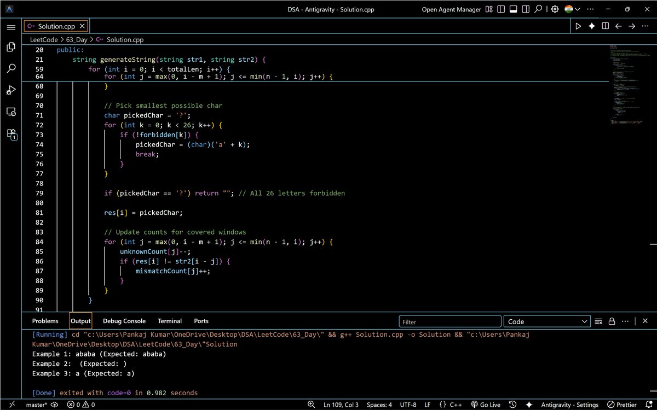Click the LF end of line indicator
The height and width of the screenshot is (410, 657).
tap(428, 405)
